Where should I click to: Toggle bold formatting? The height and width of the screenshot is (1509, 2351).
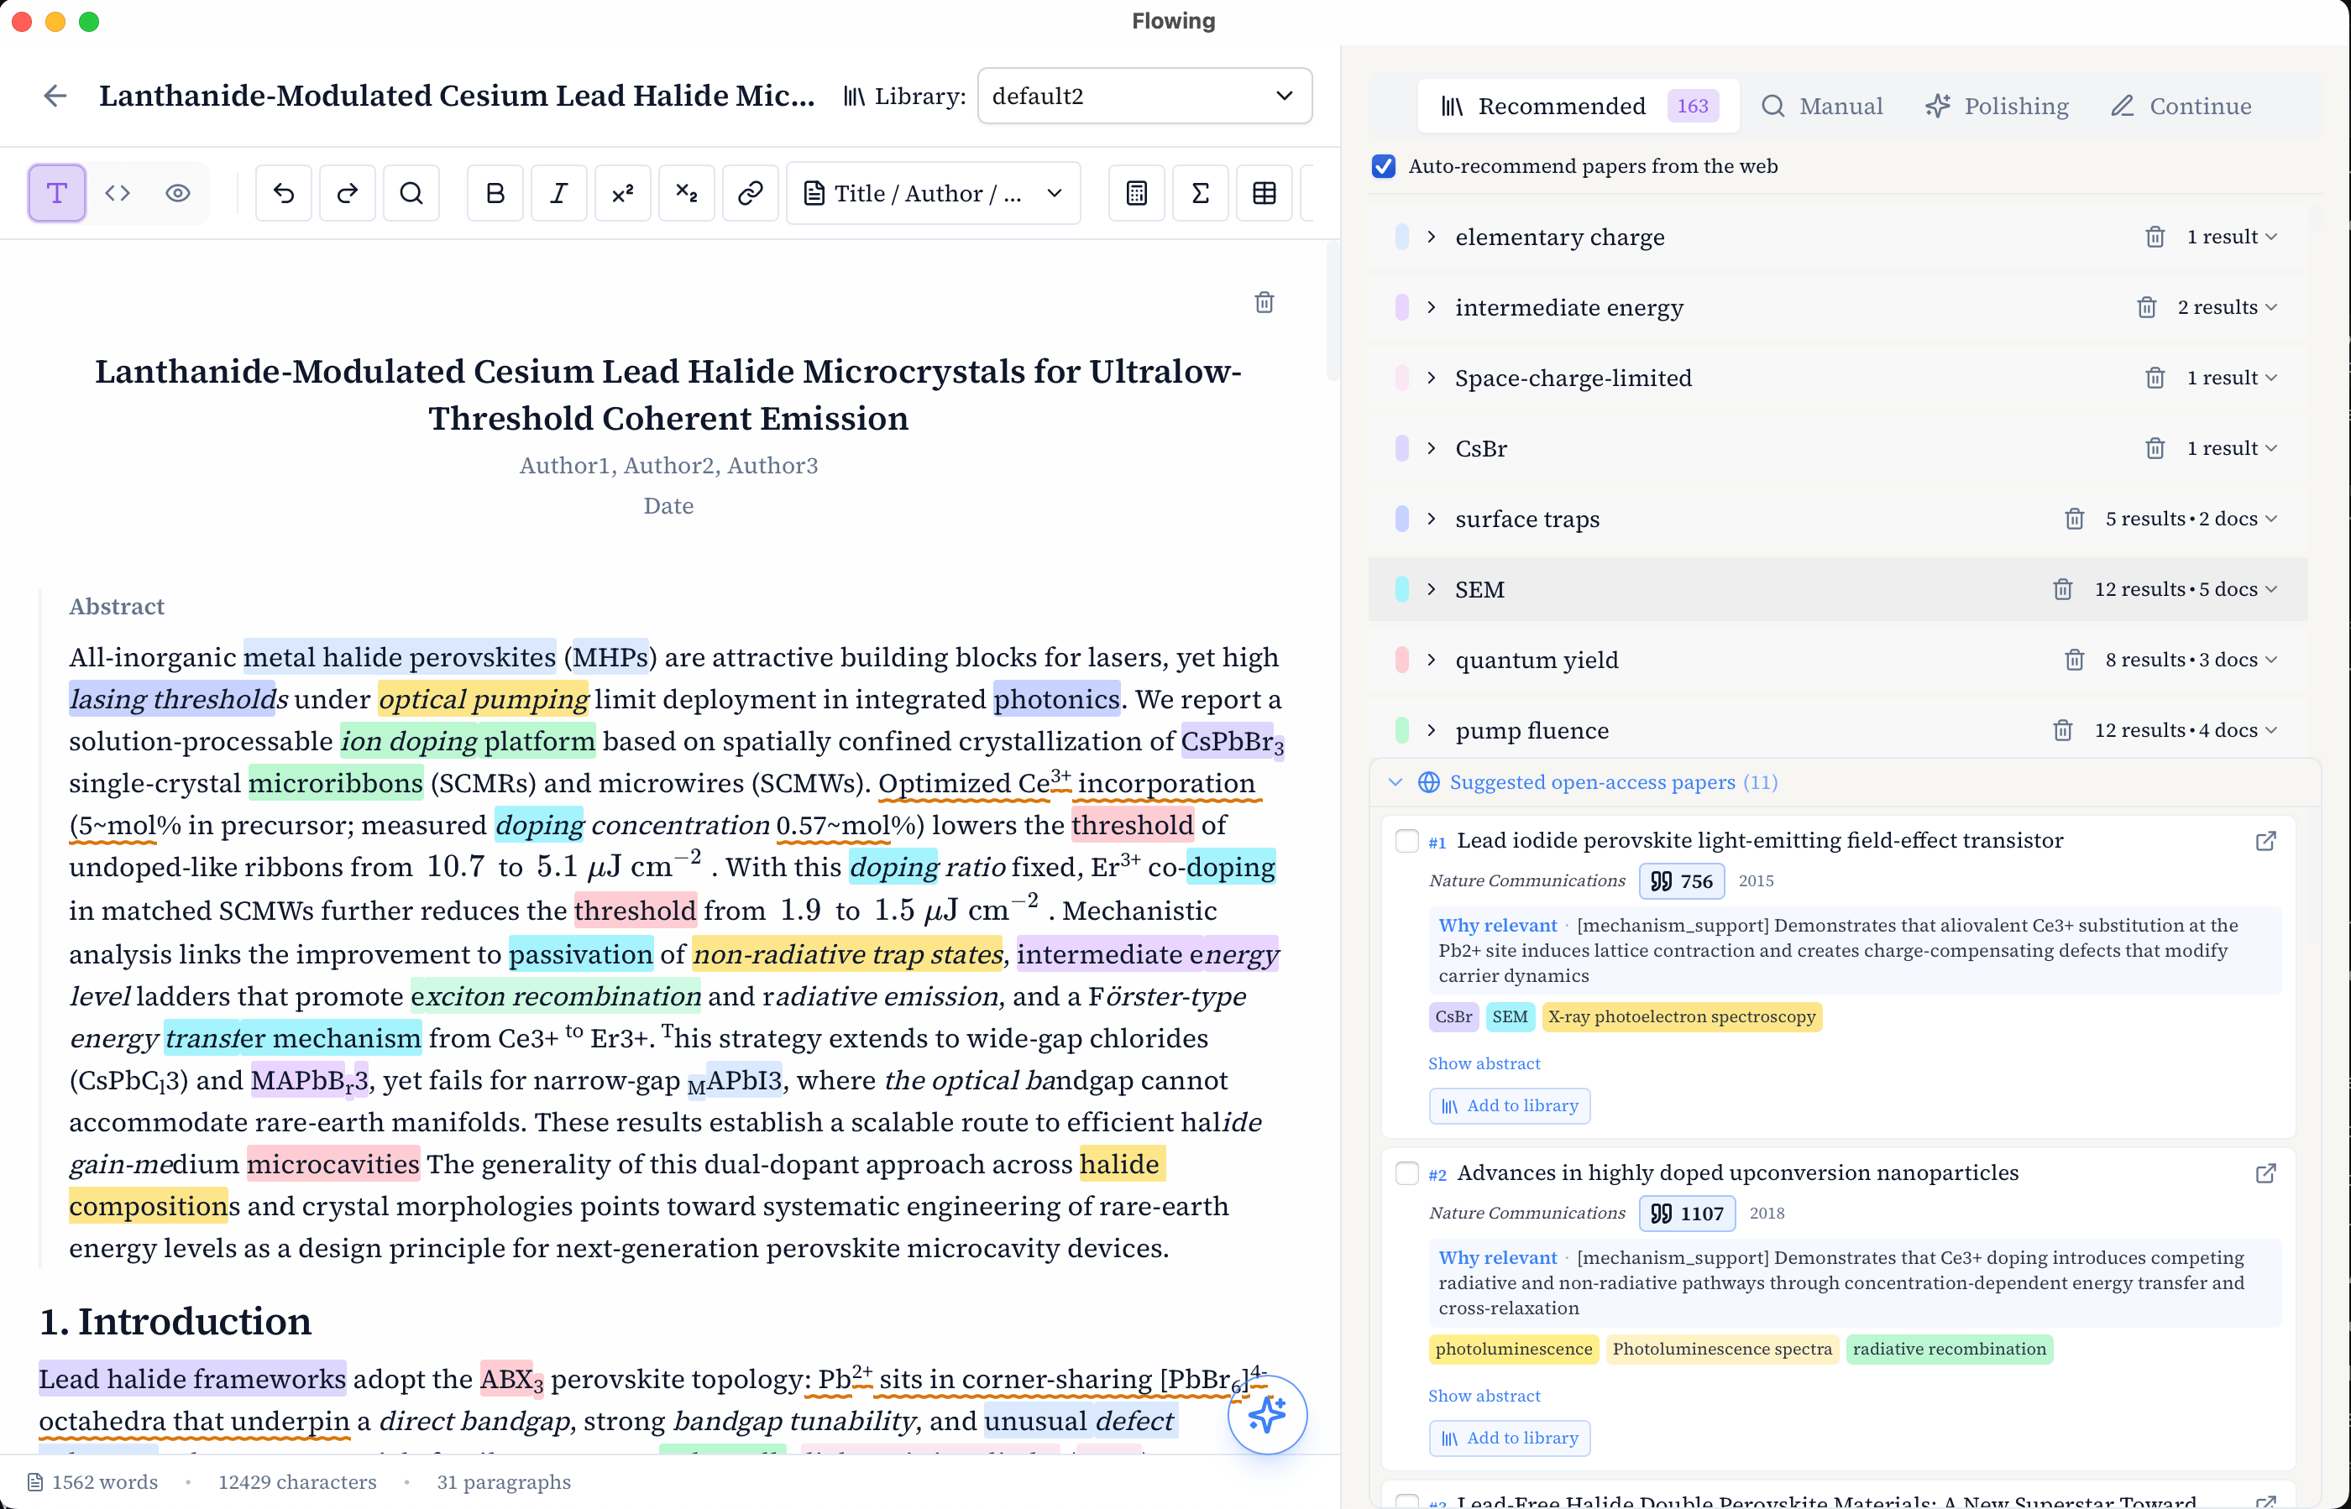point(495,193)
